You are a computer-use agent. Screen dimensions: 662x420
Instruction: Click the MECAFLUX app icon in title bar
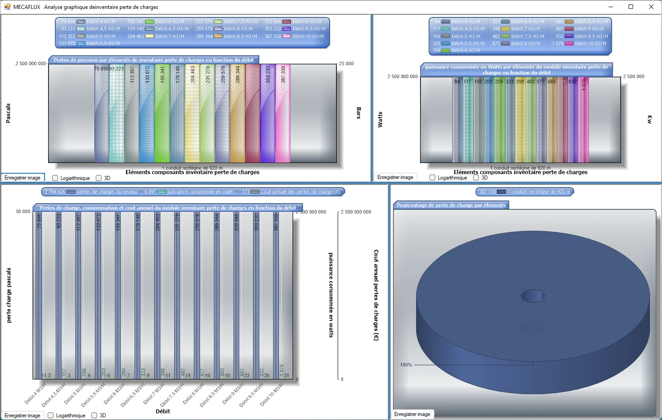point(7,7)
